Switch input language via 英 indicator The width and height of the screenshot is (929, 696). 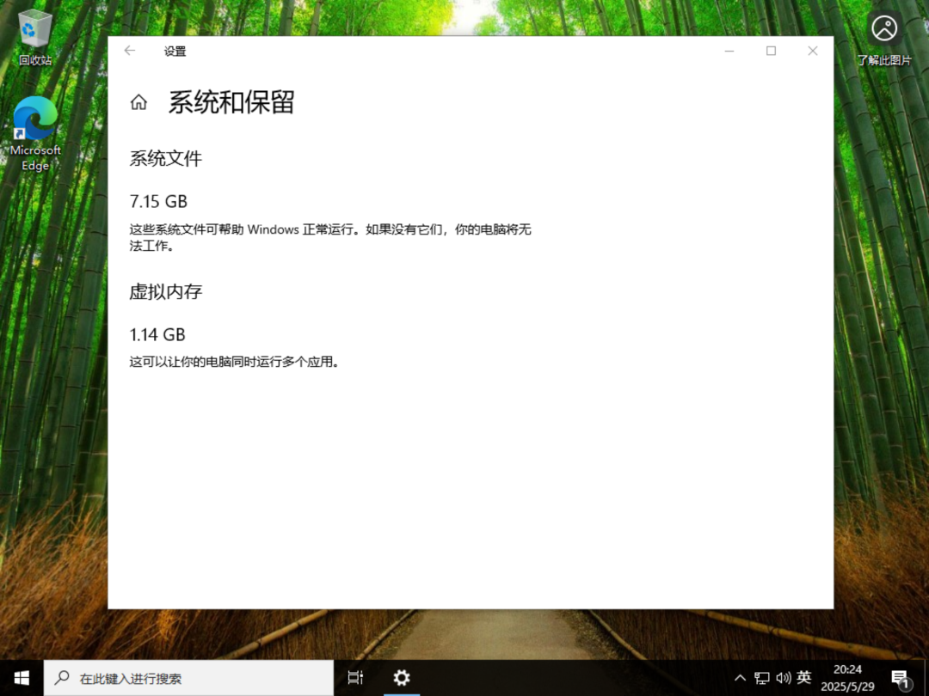click(x=804, y=677)
